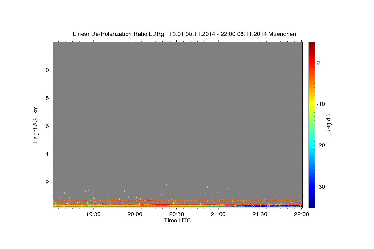
Task: Click the height tick label 10
Action: pos(45,70)
